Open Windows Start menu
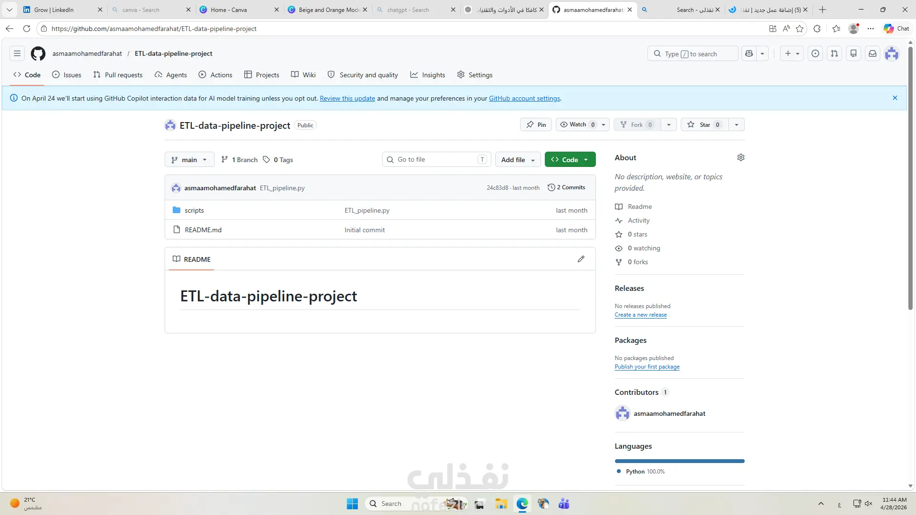Image resolution: width=916 pixels, height=515 pixels. 352,504
